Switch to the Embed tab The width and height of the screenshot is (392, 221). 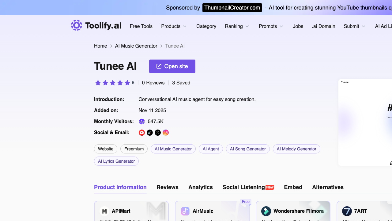click(x=293, y=187)
